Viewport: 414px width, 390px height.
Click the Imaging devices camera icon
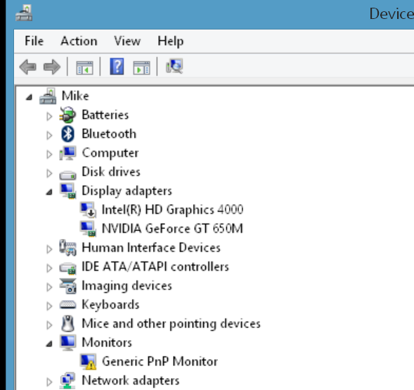point(68,286)
